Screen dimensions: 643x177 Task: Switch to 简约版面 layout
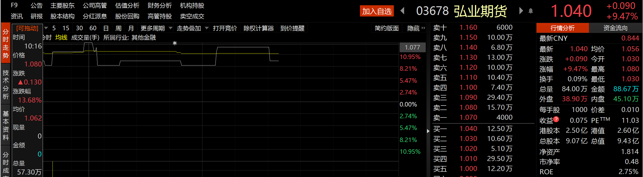[387, 28]
